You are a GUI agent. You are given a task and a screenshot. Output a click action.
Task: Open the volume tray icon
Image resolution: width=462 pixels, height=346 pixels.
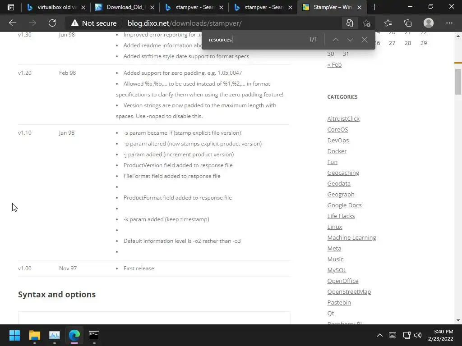418,335
